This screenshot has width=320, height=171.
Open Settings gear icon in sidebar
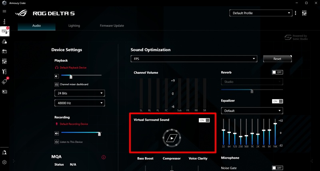pyautogui.click(x=4, y=162)
